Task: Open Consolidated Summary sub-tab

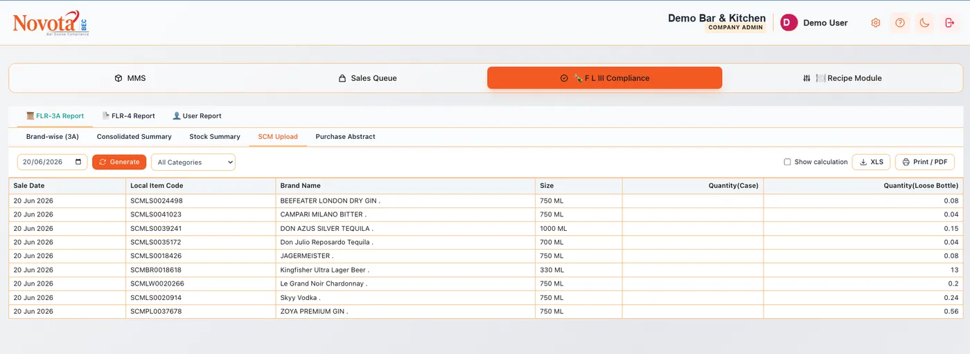Action: point(134,137)
